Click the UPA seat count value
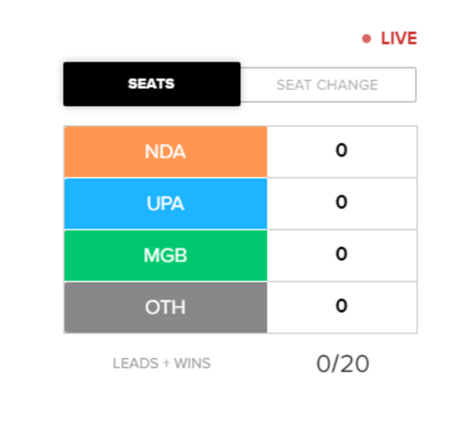This screenshot has width=471, height=439. [341, 201]
